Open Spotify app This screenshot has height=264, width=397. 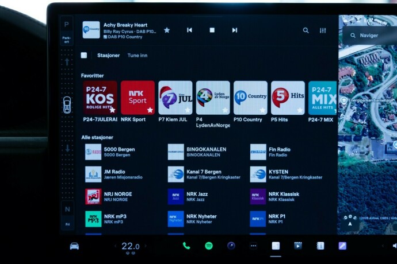click(x=209, y=246)
